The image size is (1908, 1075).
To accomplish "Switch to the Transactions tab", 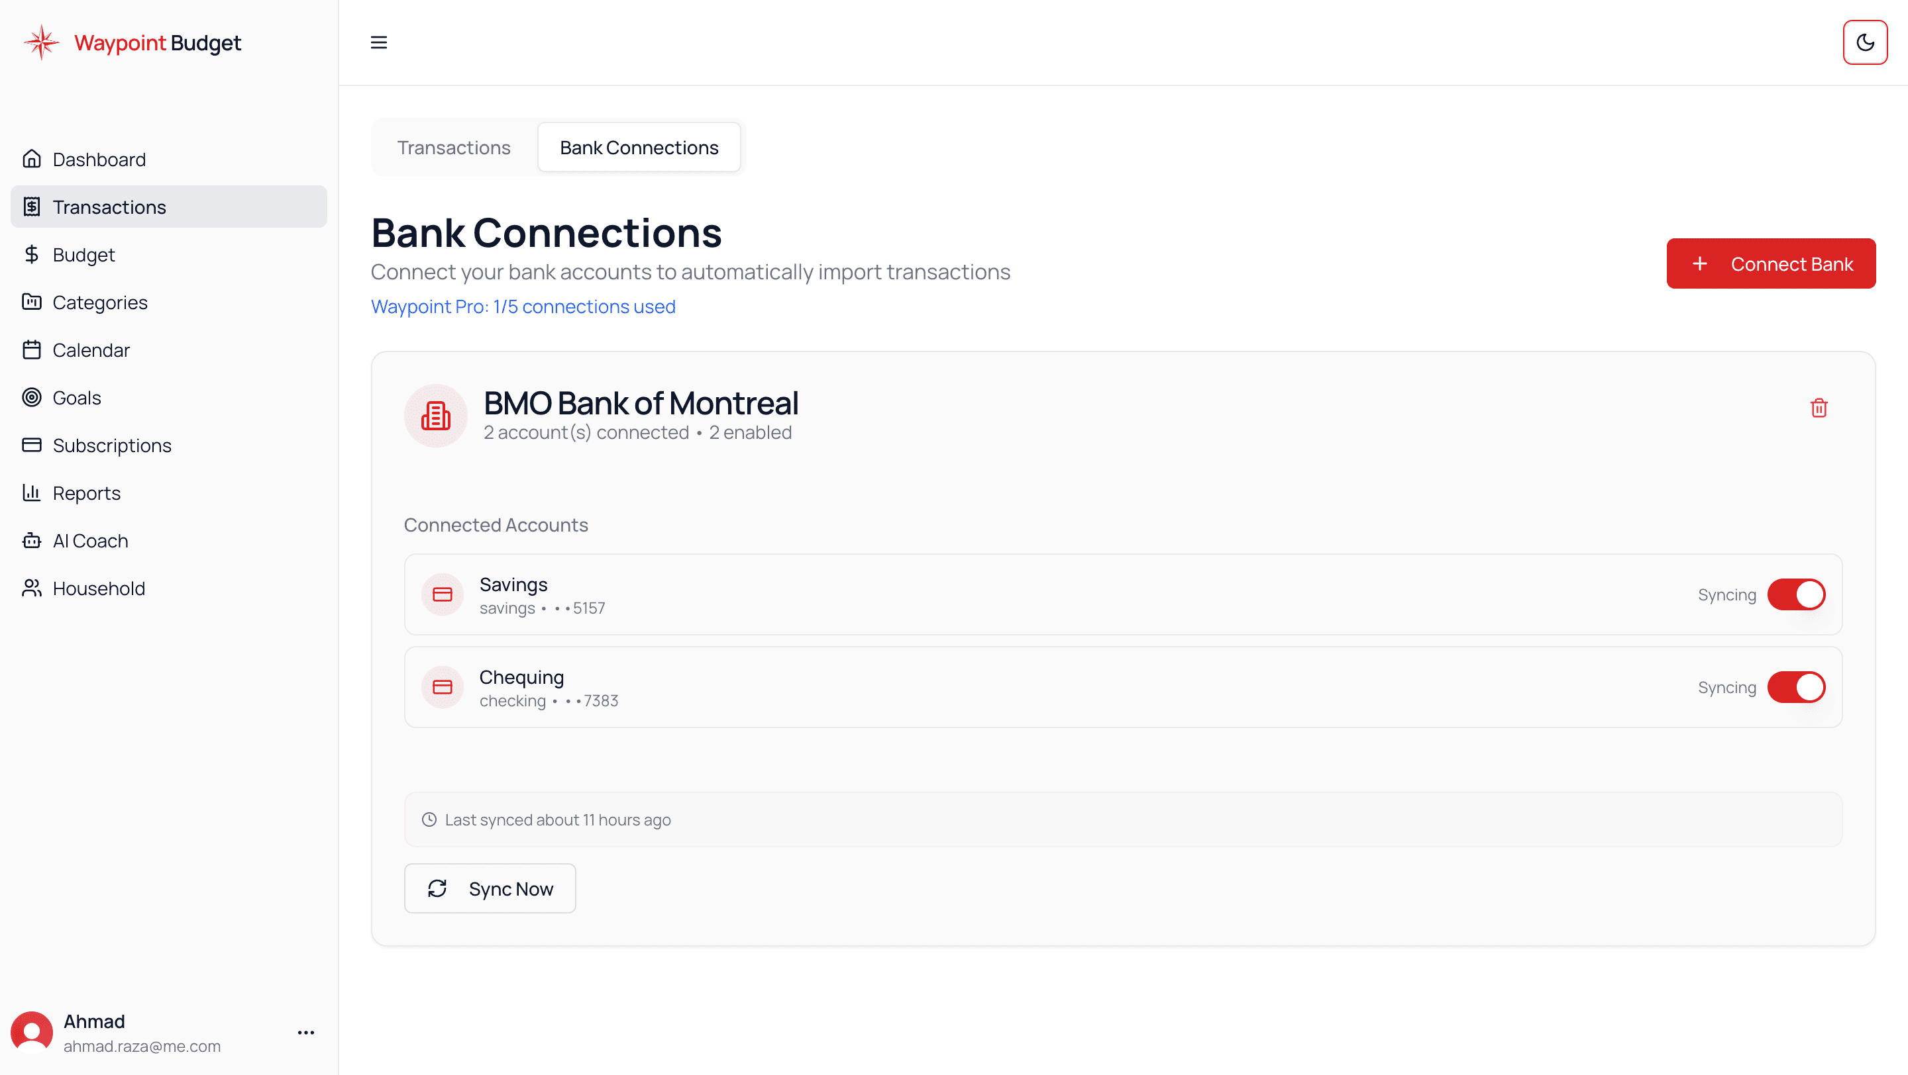I will pyautogui.click(x=453, y=147).
